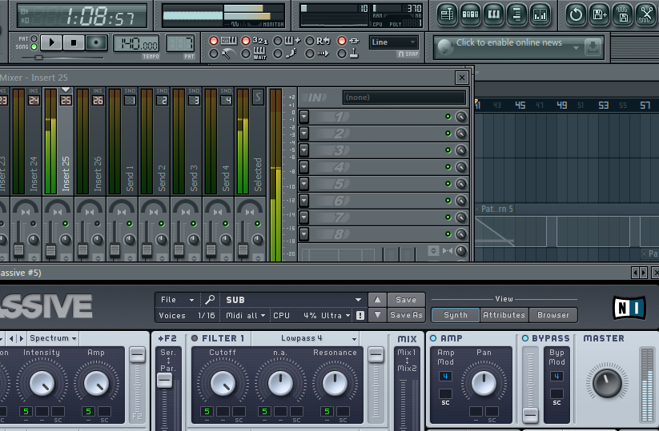Viewport: 659px width, 431px height.
Task: Click the Filter 1 Cutoff knob
Action: [x=223, y=384]
